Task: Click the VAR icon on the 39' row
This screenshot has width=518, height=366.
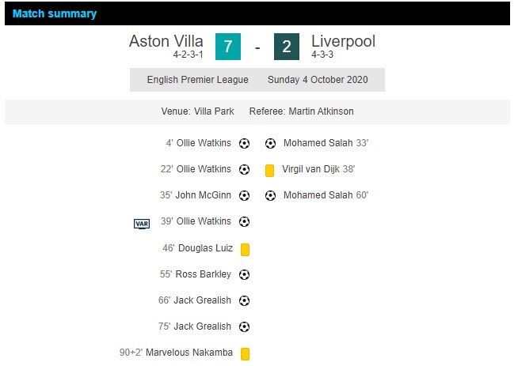Action: tap(142, 224)
